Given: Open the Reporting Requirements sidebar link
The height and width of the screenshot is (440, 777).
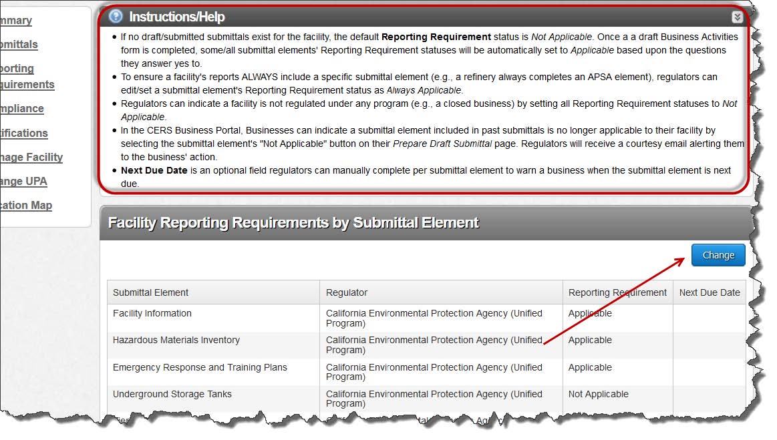Looking at the screenshot, I should (x=27, y=76).
